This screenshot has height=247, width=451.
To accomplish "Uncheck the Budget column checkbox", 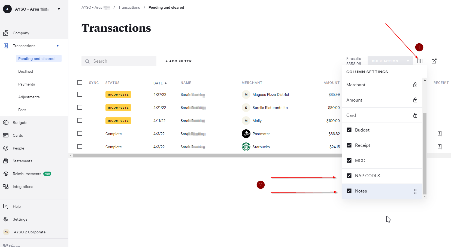I will coord(349,130).
